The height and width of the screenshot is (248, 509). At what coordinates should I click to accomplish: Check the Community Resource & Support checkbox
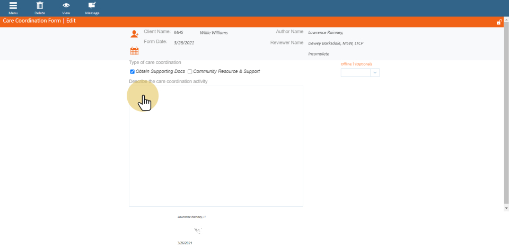pos(190,71)
